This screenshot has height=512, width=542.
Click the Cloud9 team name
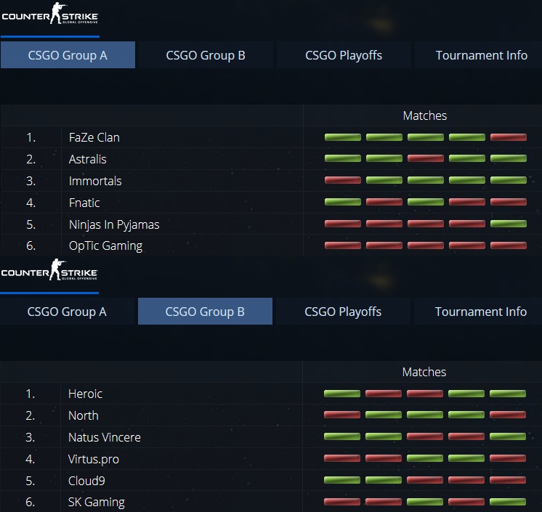click(86, 481)
